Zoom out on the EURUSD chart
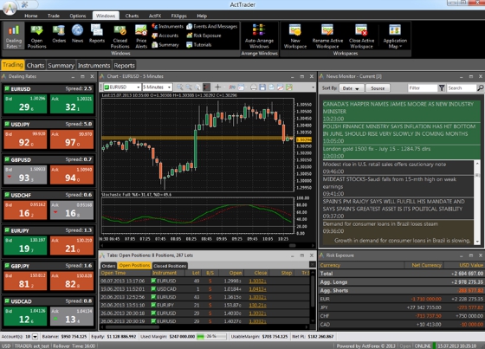The width and height of the screenshot is (485, 349). 189,87
